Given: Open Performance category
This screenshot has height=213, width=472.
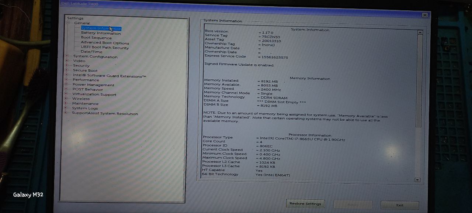Looking at the screenshot, I should pyautogui.click(x=86, y=80).
